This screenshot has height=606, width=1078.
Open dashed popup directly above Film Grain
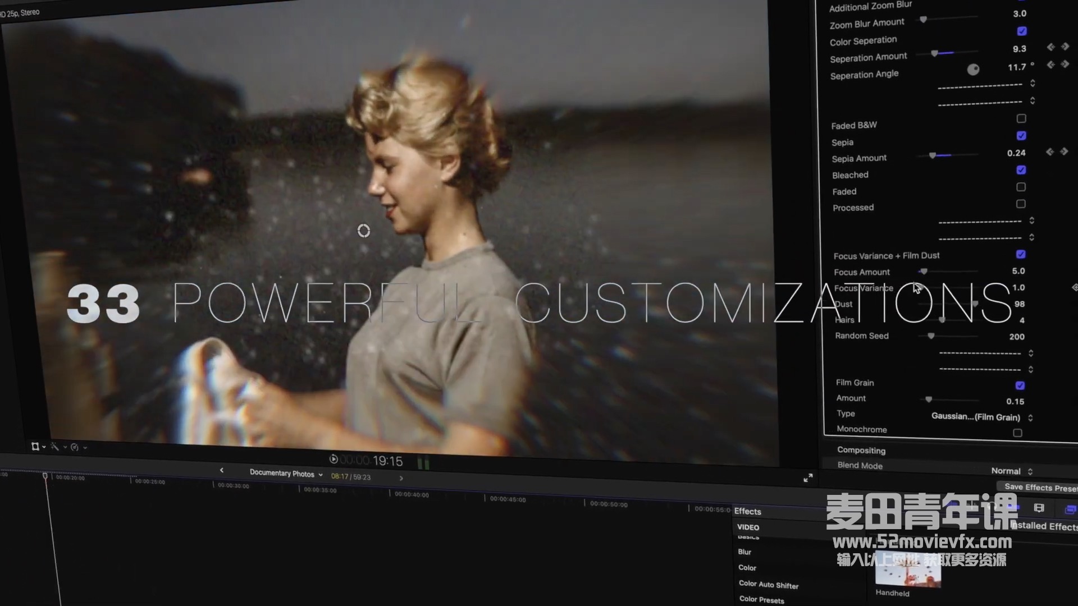986,369
